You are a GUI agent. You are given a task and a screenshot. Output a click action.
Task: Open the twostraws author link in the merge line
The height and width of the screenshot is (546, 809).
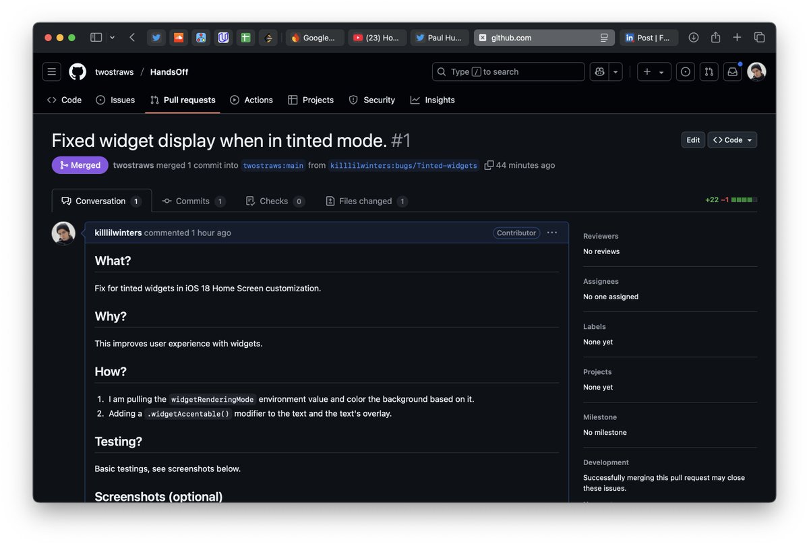(133, 165)
